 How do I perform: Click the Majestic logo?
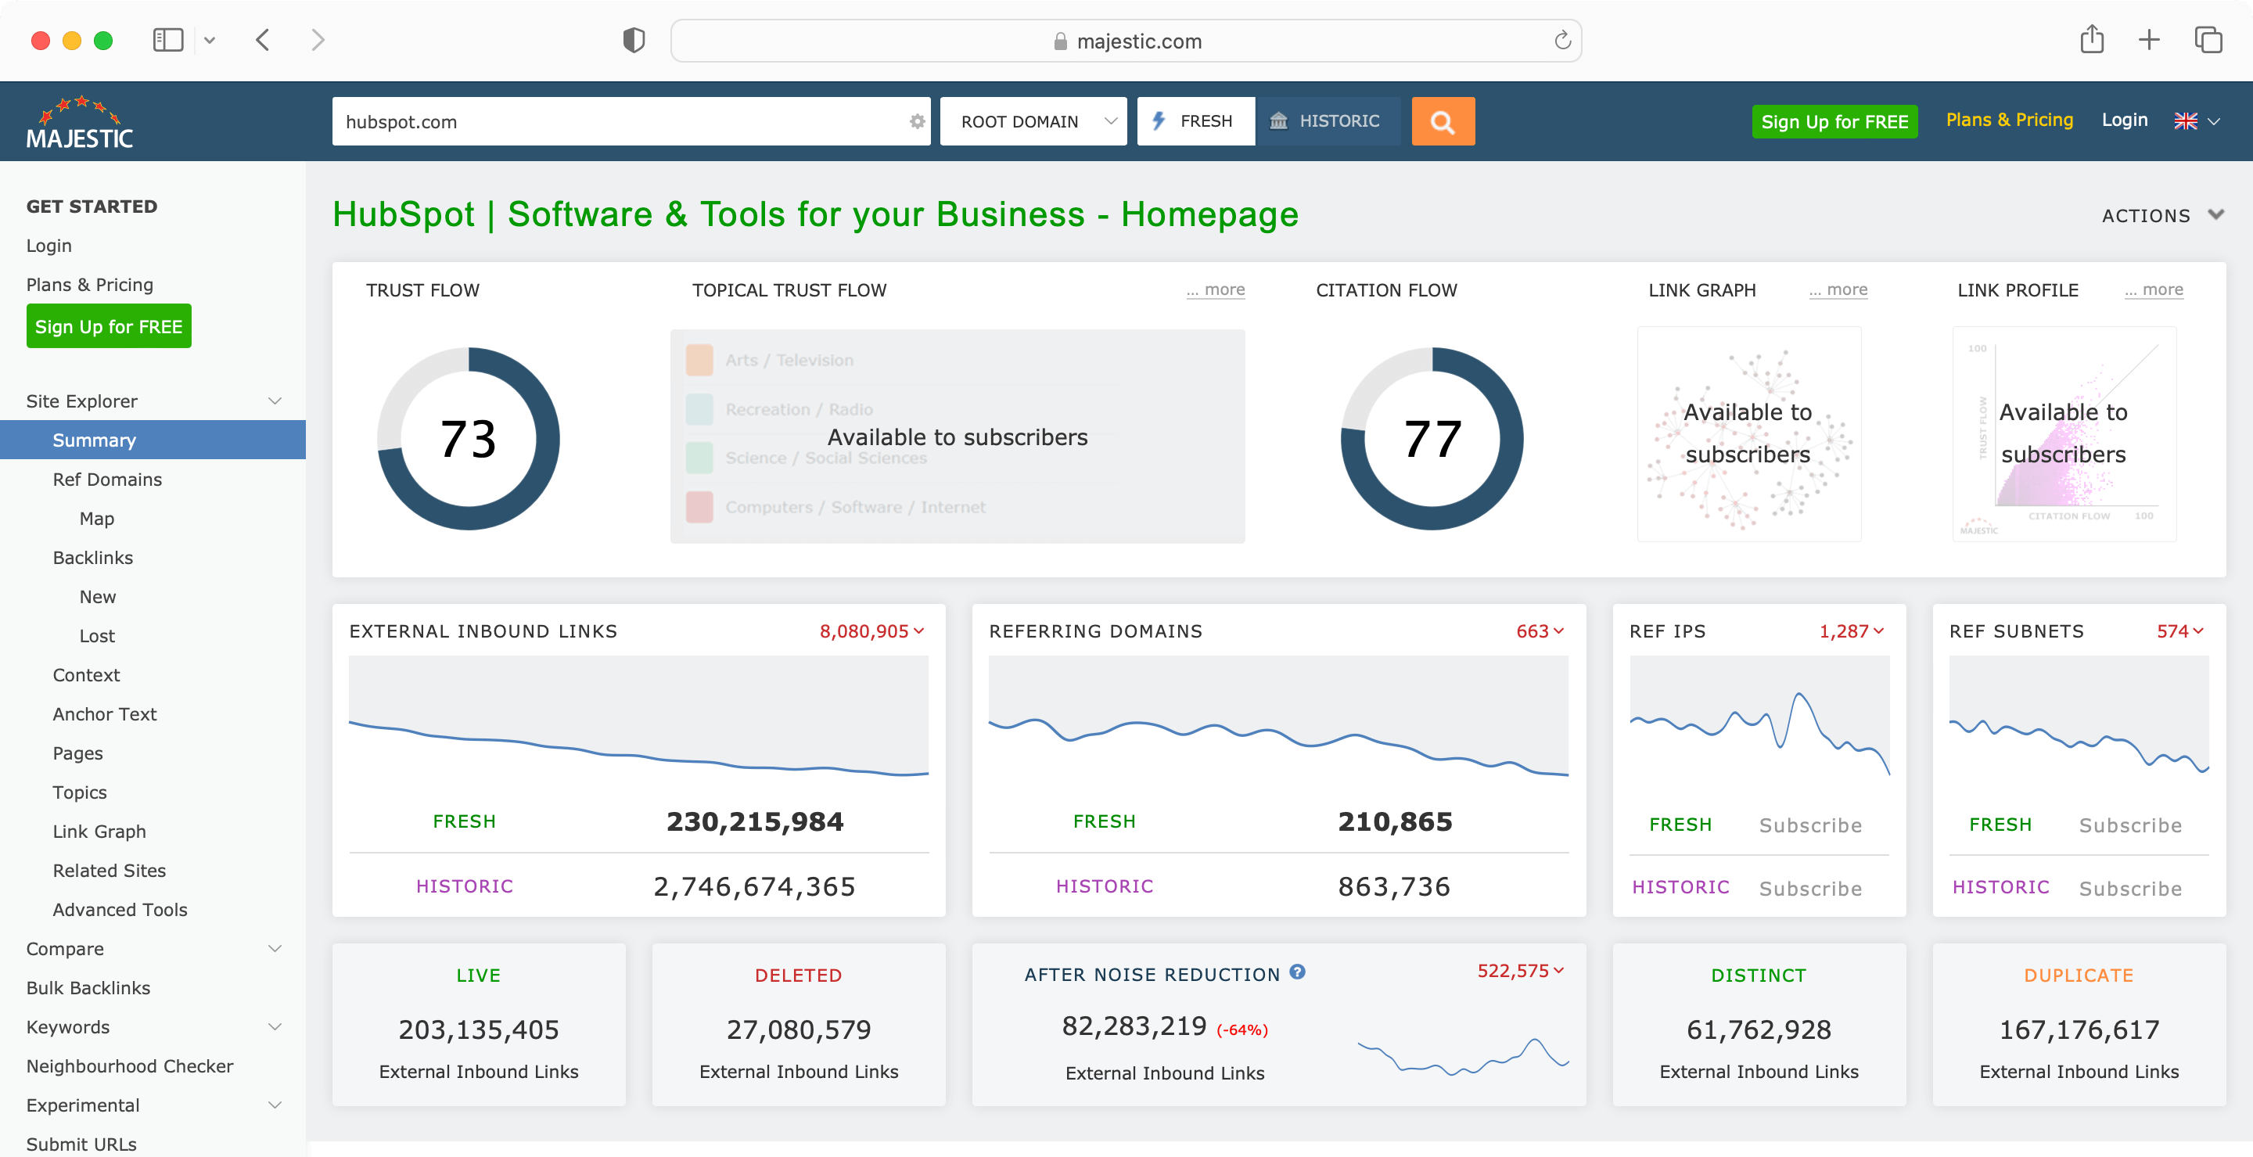tap(80, 123)
